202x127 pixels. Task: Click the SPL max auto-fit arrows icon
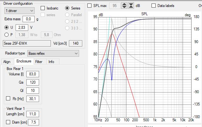click(x=131, y=6)
